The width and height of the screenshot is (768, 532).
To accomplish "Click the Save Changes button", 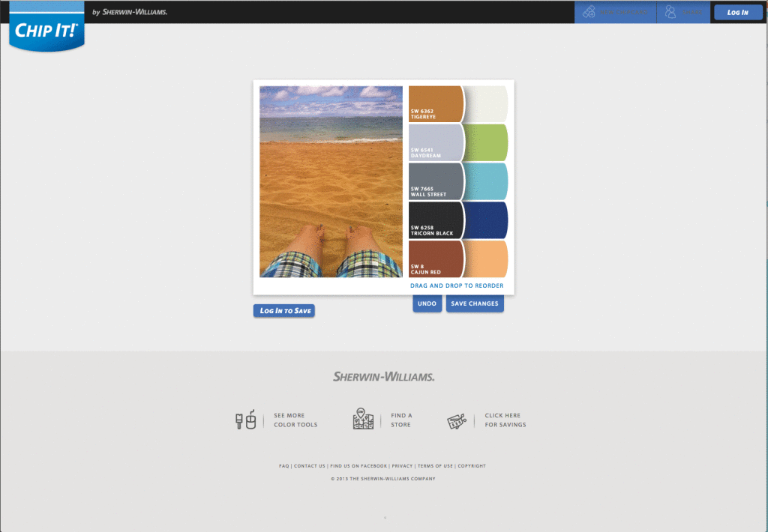I will (x=475, y=303).
